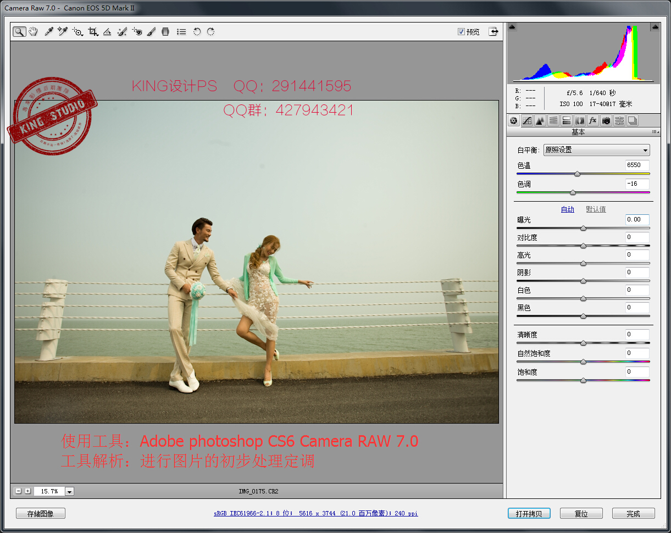The height and width of the screenshot is (533, 671).
Task: Switch to the Basic (基本) panel tab
Action: click(514, 121)
